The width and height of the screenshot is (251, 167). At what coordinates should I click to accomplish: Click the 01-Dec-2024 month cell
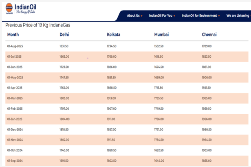tap(15, 130)
